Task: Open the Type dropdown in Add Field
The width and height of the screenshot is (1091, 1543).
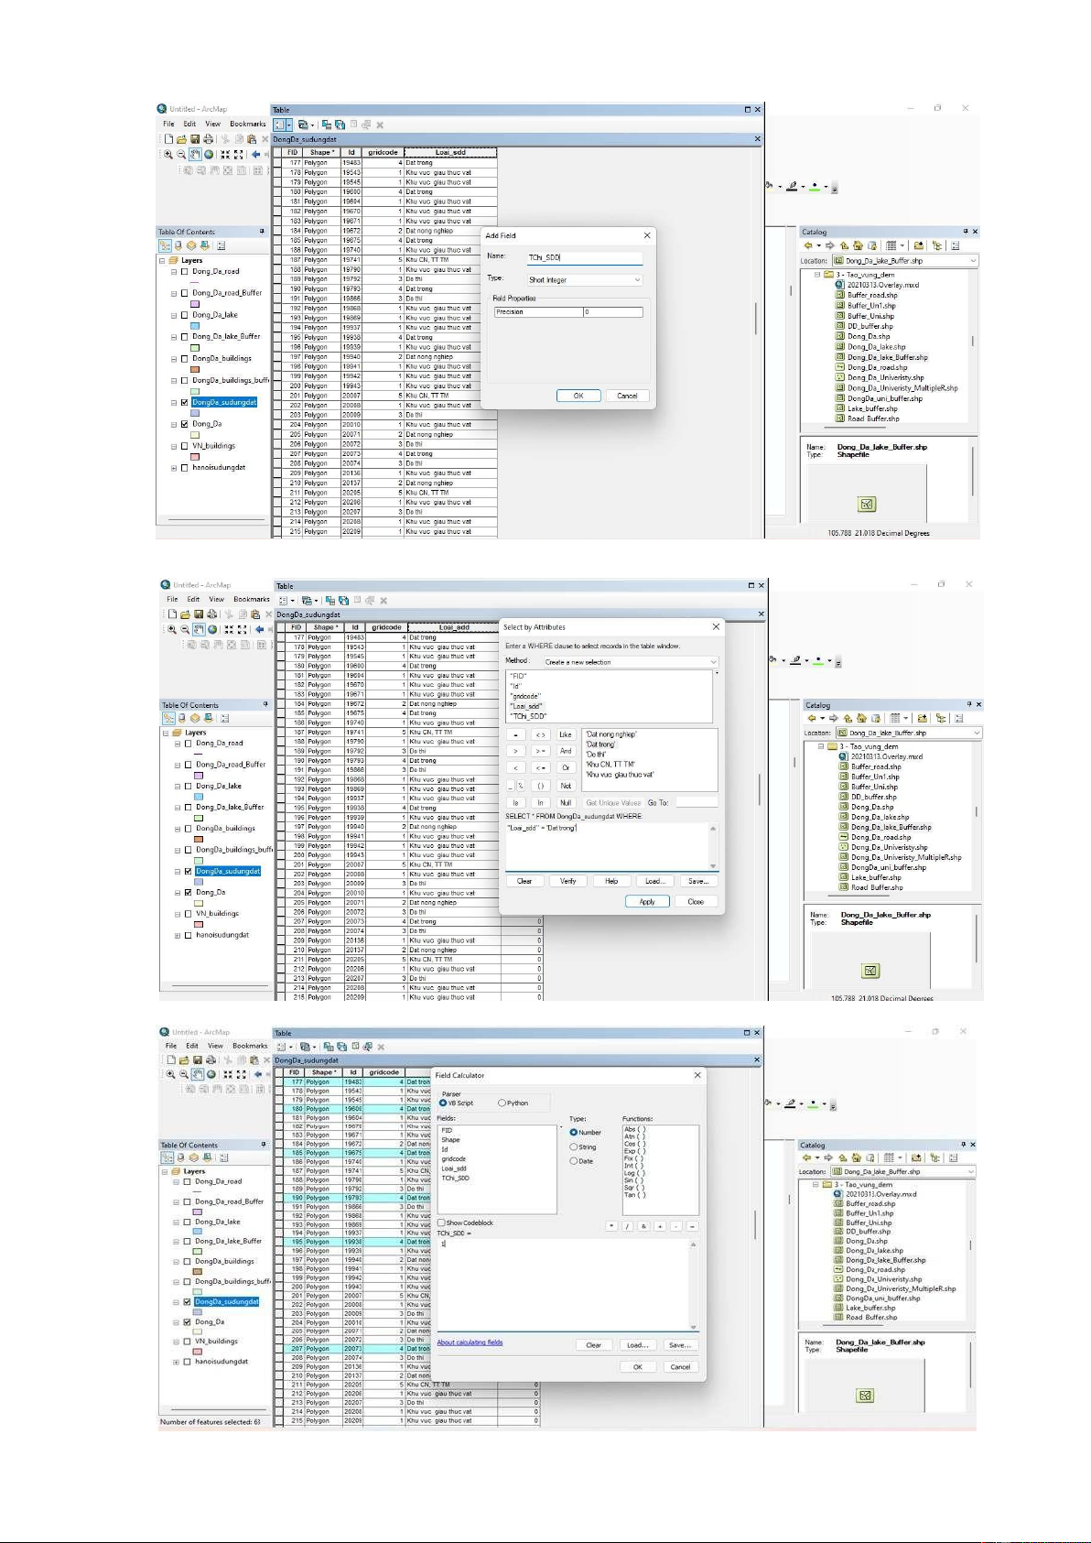Action: 585,280
